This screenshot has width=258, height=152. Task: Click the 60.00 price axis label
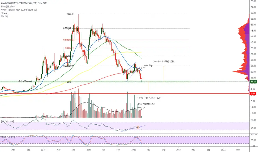(x=253, y=13)
